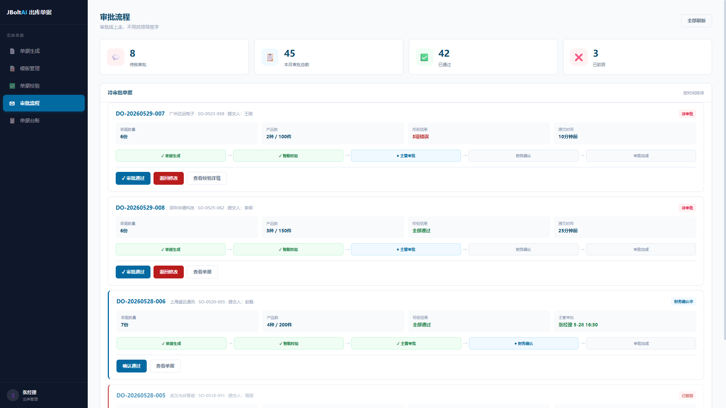Click the speech bubble icon for 待我审批
Screen dimensions: 726x408
(116, 57)
